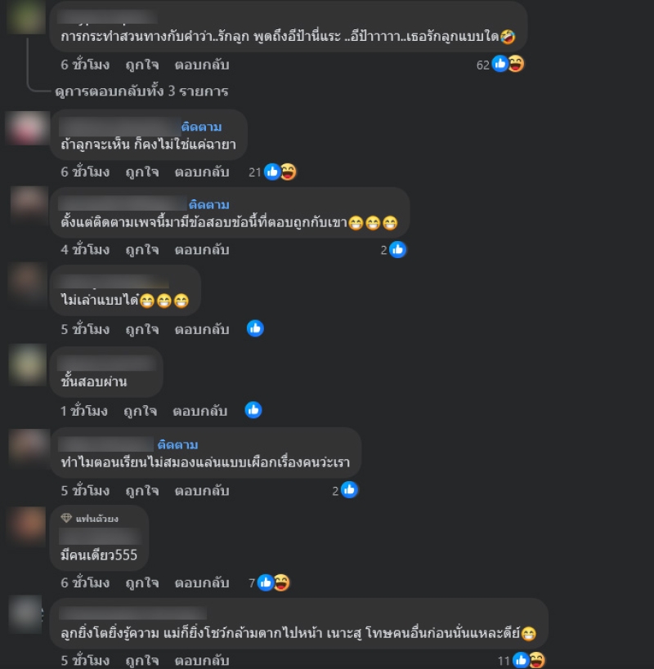The width and height of the screenshot is (654, 669).
Task: Open the pink avatar of the second commenter
Action: pos(28,128)
